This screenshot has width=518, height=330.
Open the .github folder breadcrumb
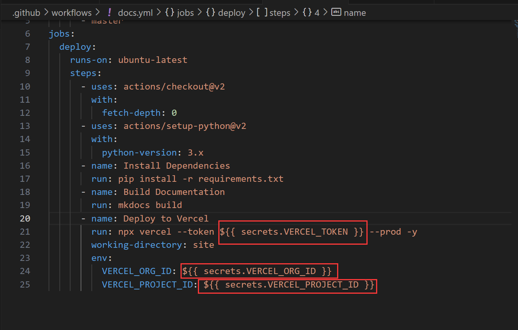tap(26, 13)
